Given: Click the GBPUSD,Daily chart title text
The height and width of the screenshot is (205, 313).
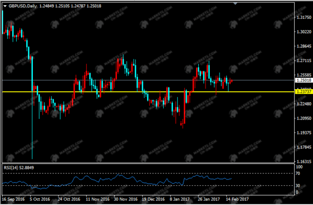Looking at the screenshot, I should click(x=22, y=6).
